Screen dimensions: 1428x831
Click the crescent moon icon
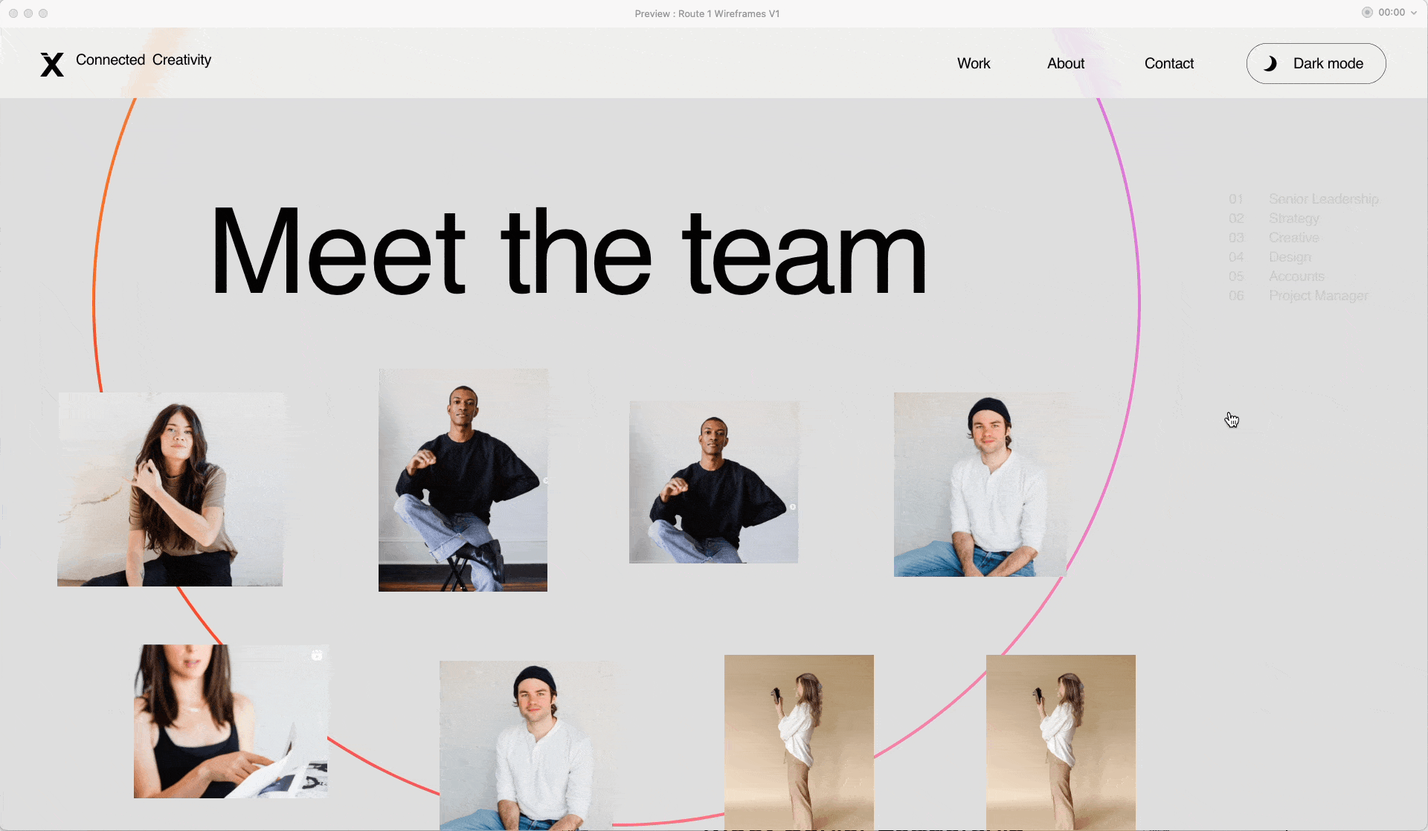pos(1270,64)
